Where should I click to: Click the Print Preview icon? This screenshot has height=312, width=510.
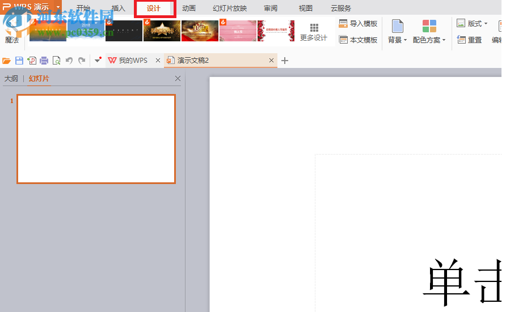[57, 61]
